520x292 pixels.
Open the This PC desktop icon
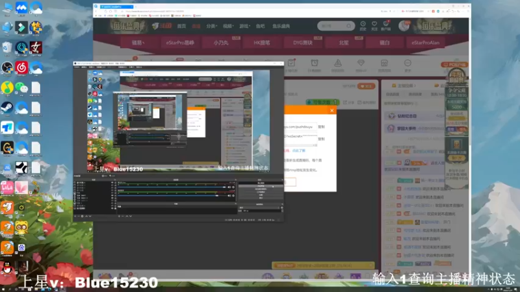(x=7, y=8)
